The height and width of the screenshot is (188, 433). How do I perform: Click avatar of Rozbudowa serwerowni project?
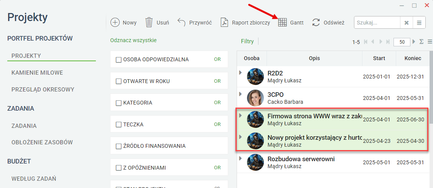[x=255, y=162]
